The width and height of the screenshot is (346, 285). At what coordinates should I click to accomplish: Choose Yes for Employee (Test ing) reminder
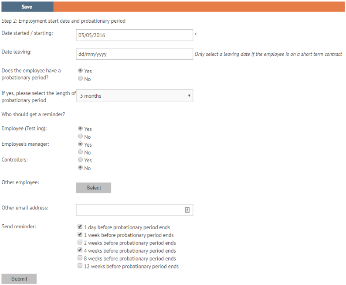tap(80, 128)
